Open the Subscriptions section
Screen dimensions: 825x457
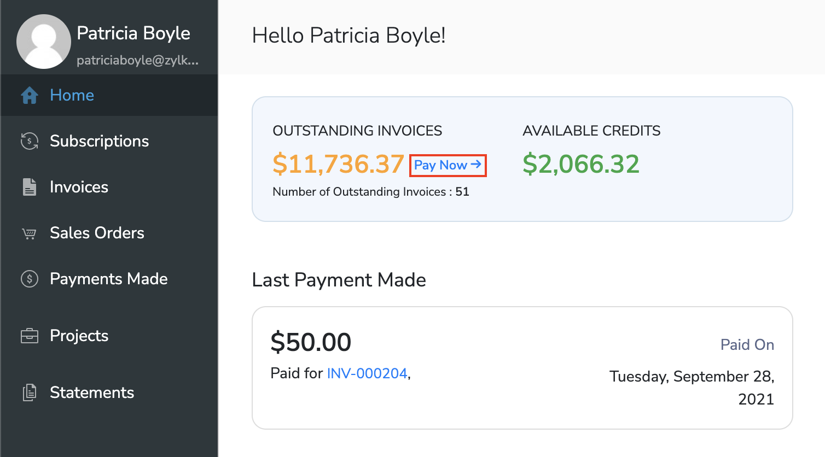pyautogui.click(x=99, y=141)
